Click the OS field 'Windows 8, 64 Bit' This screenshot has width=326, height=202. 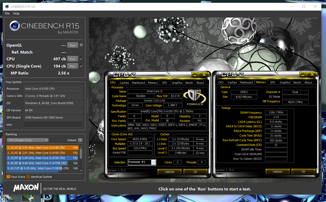[x=53, y=103]
